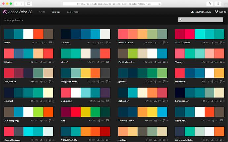The height and width of the screenshot is (142, 228).
Task: Open the Thinkers in mot theme title
Action: point(126,121)
